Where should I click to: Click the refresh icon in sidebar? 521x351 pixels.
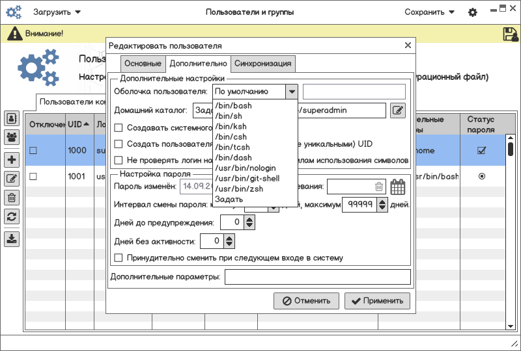click(12, 216)
